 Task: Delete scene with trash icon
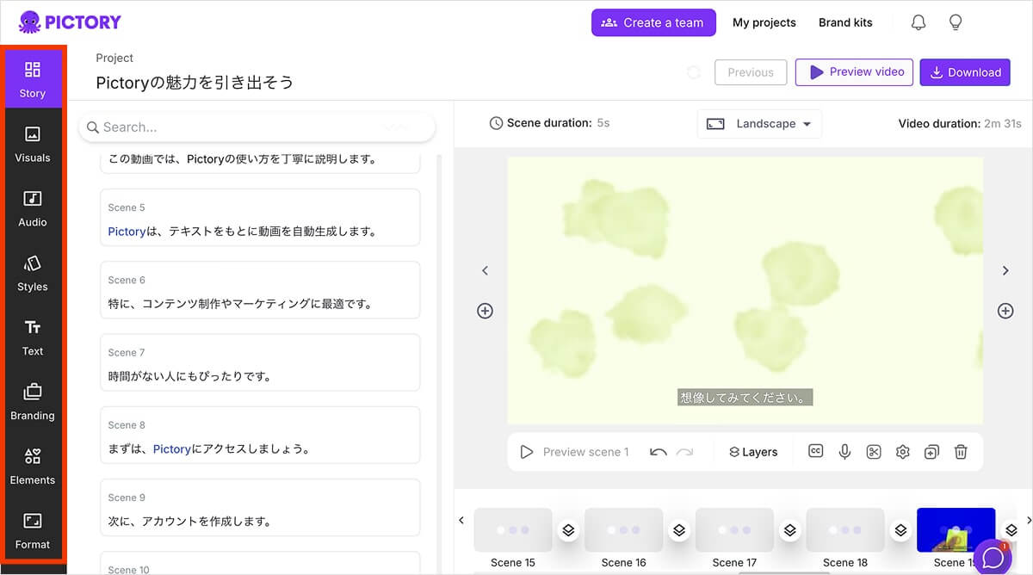click(x=962, y=452)
